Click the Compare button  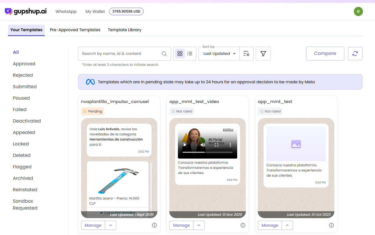(325, 54)
